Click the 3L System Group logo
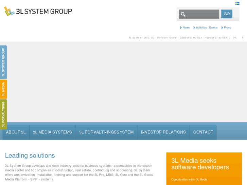Screen dimensions: 247x185 pyautogui.click(x=38, y=11)
